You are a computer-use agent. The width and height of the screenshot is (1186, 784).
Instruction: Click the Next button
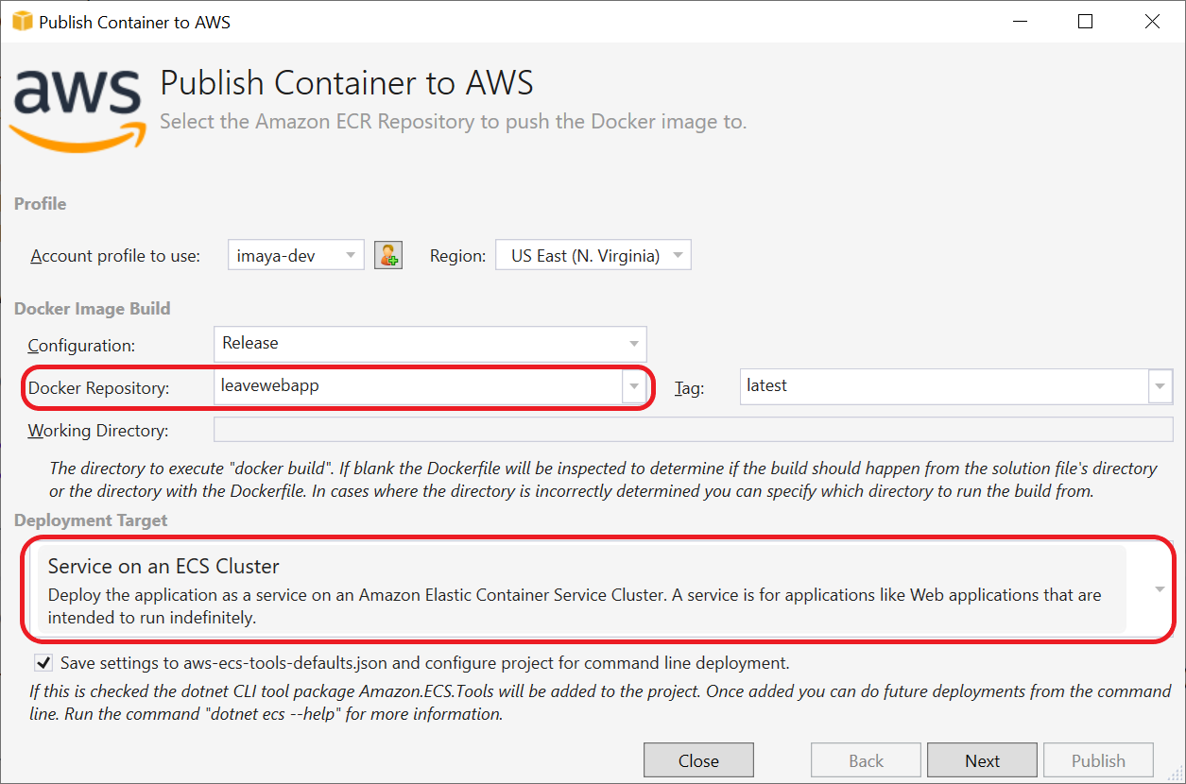[x=982, y=760]
